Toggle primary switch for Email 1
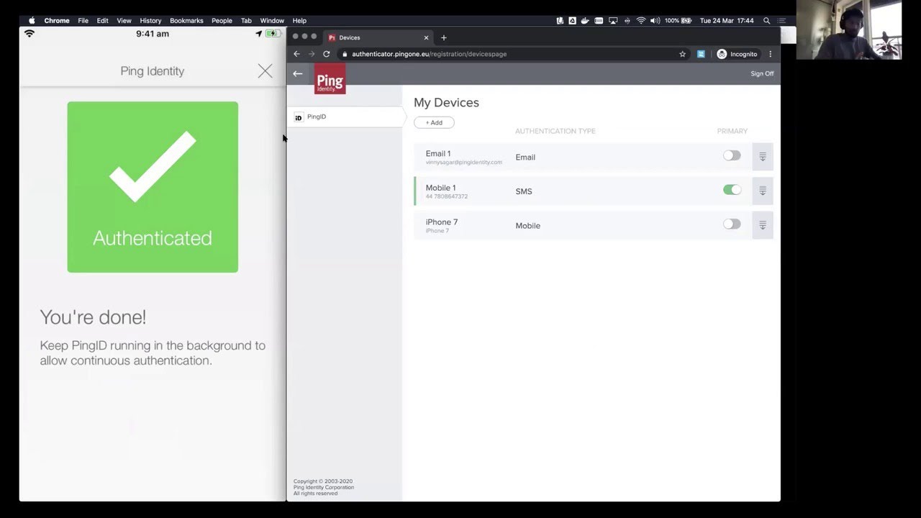The width and height of the screenshot is (921, 518). click(732, 155)
